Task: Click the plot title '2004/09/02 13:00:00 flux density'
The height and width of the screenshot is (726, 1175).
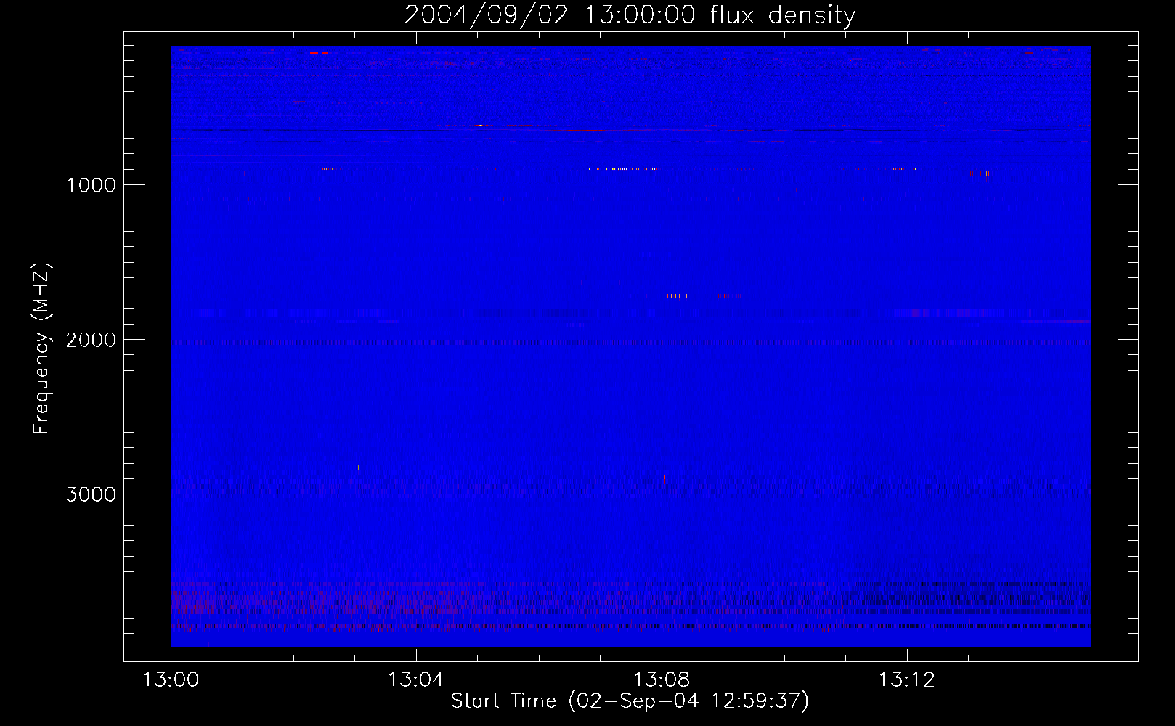Action: tap(630, 15)
